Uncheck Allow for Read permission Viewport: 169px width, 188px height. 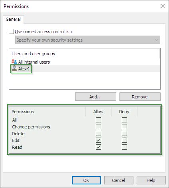click(98, 147)
